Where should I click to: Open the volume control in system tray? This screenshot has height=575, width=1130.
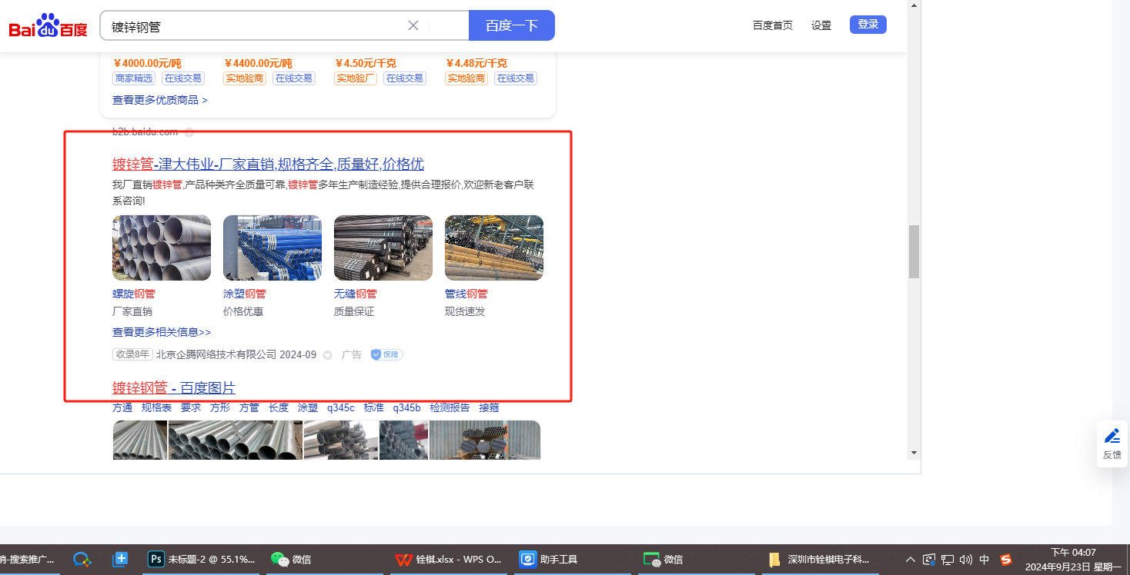pyautogui.click(x=966, y=560)
